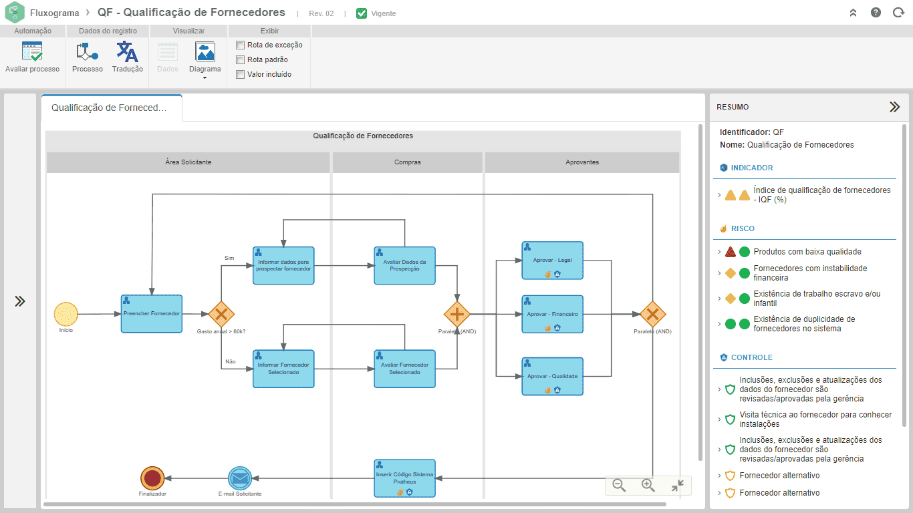
Task: Click the Aprovantes lane header
Action: (582, 162)
